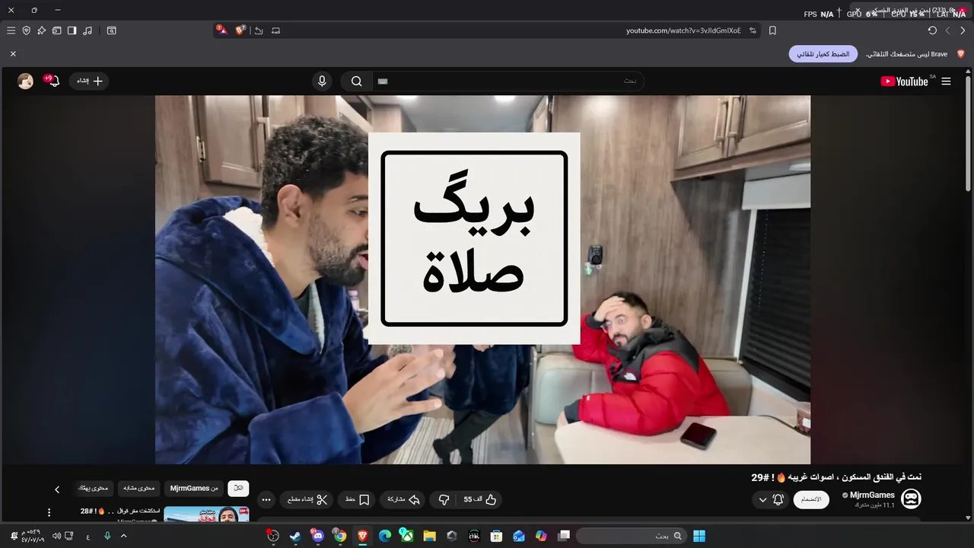Close the YouTube browser tab
This screenshot has height=548, width=974.
(858, 11)
